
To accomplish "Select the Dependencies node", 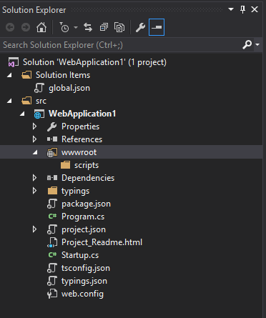I will [x=88, y=178].
